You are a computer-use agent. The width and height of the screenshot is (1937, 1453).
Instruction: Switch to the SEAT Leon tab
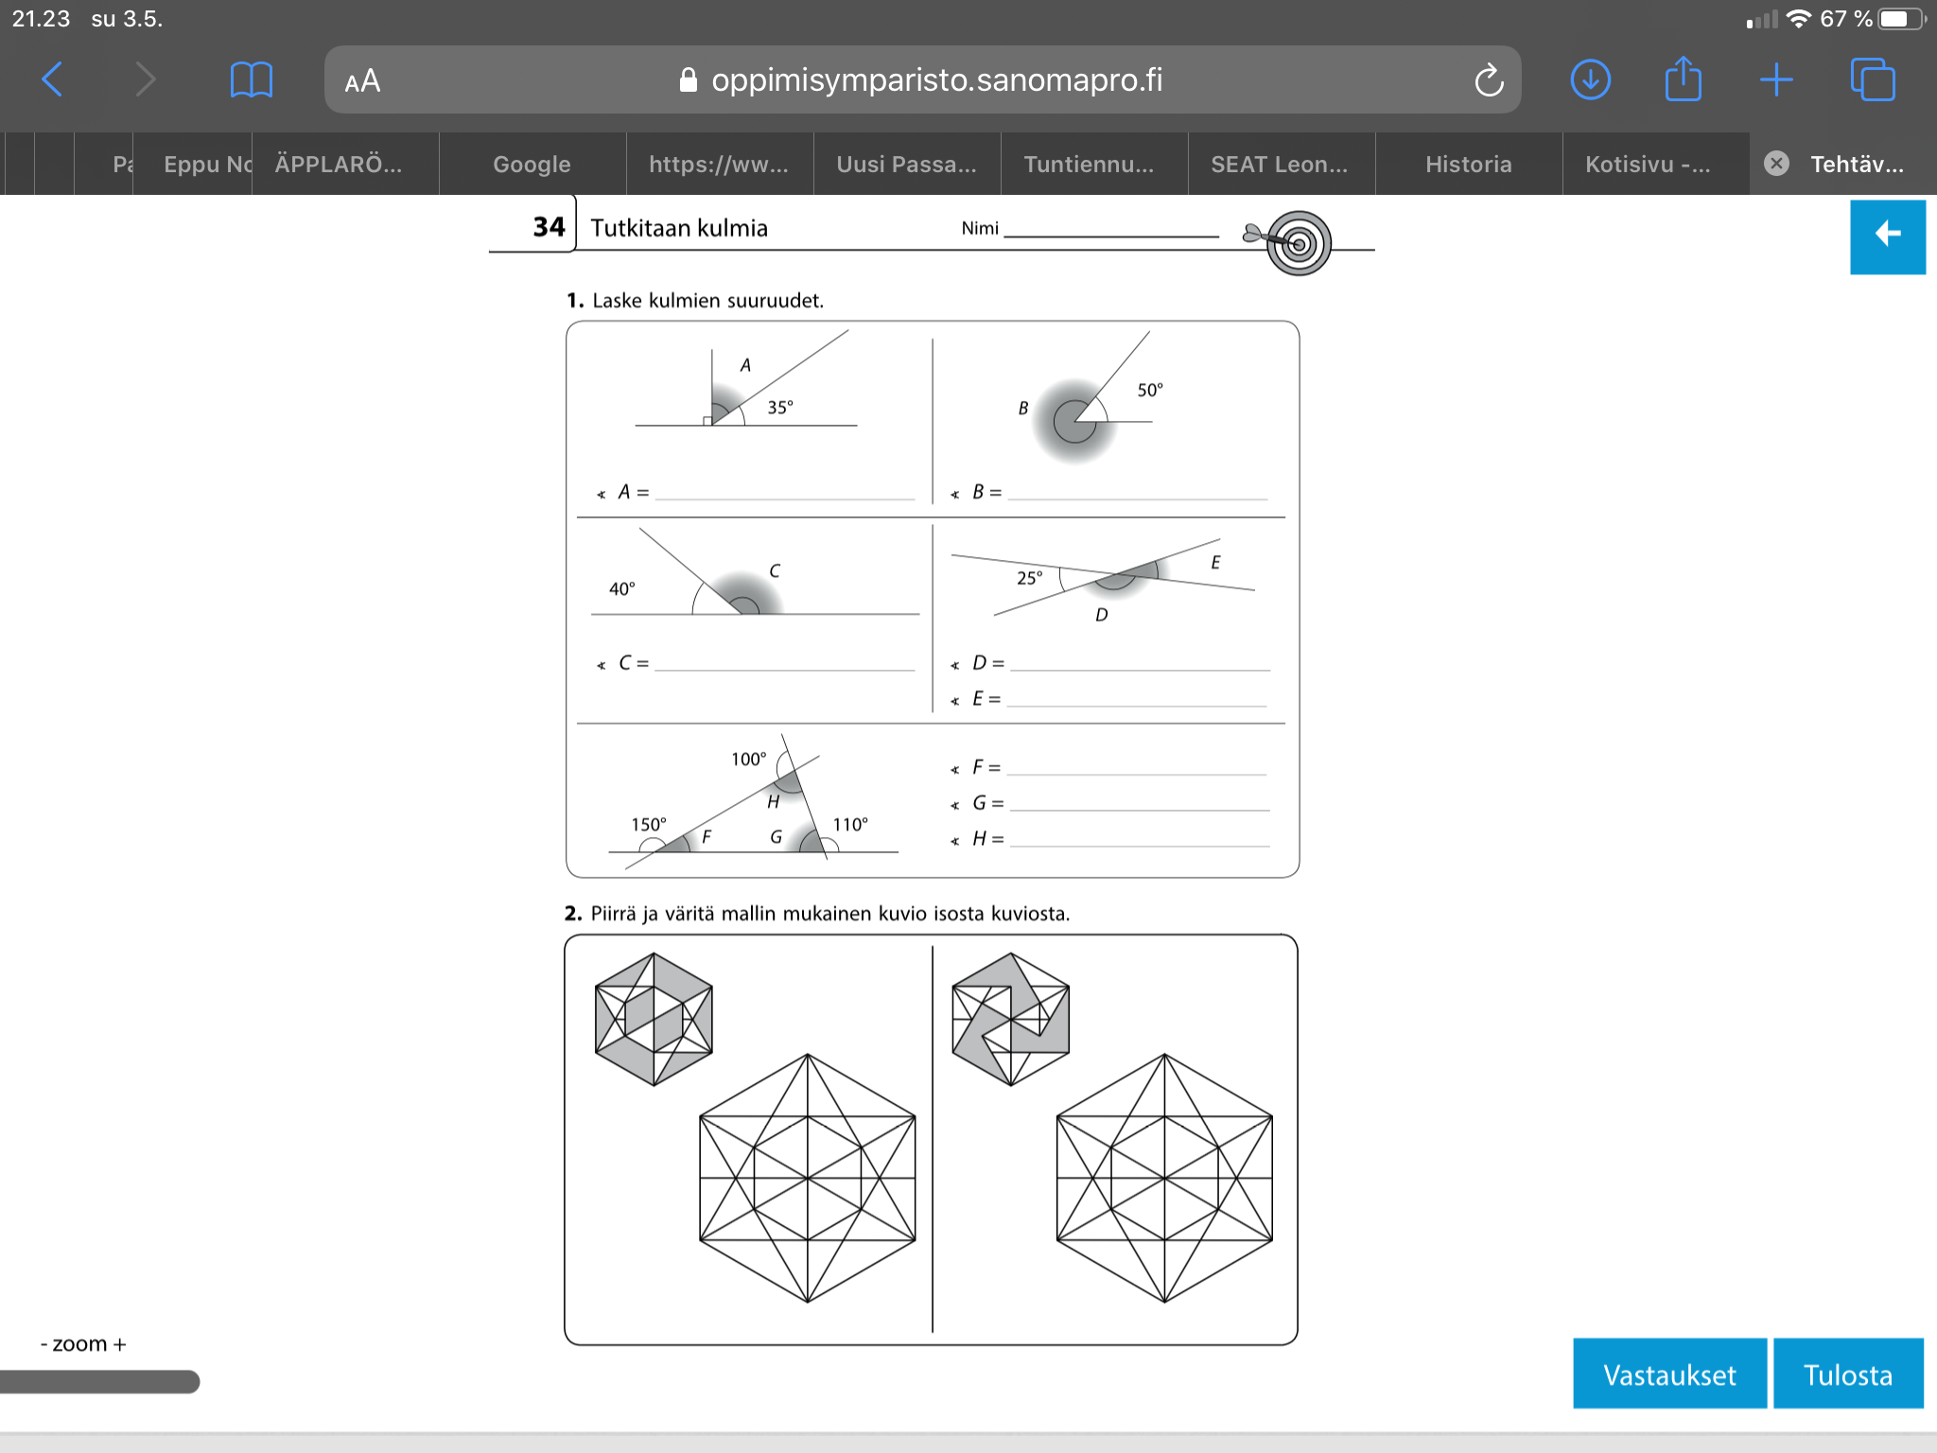click(x=1279, y=165)
